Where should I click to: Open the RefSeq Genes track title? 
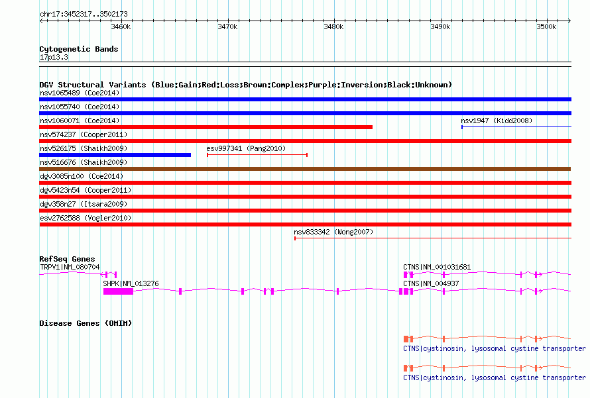[67, 259]
